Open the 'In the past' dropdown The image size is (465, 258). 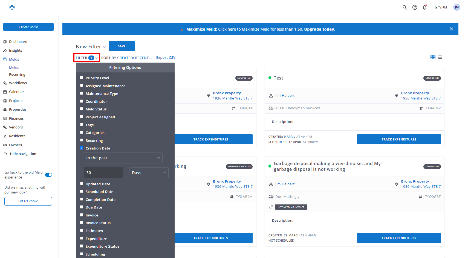click(123, 158)
